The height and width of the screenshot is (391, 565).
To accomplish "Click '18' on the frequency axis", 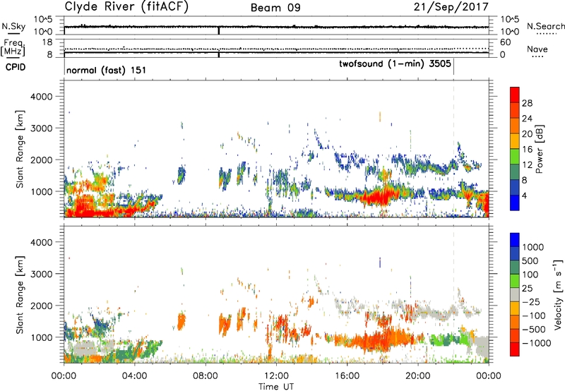I will [47, 42].
